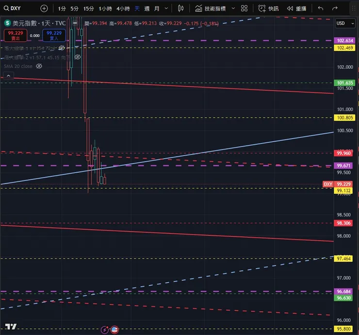Undo the last chart action
The image size is (359, 335).
coord(321,8)
